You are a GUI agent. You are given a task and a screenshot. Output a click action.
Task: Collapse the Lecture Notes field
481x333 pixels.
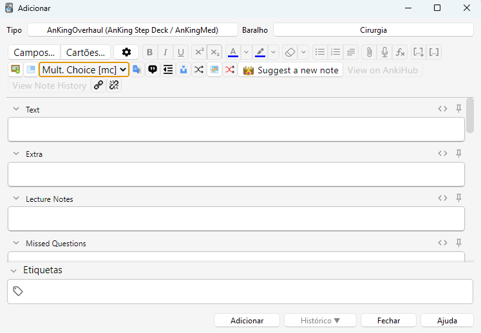click(16, 199)
